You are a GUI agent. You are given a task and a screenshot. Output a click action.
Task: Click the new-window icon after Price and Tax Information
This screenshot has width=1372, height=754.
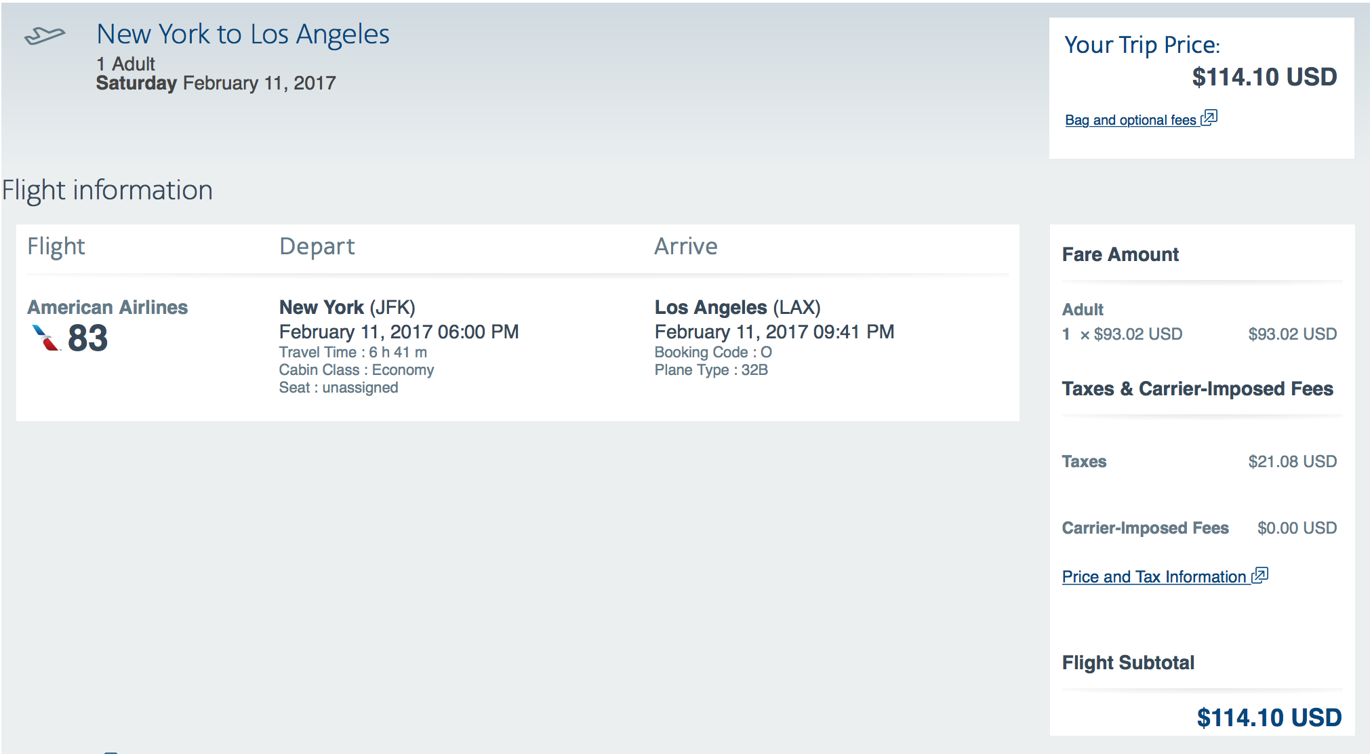coord(1260,576)
